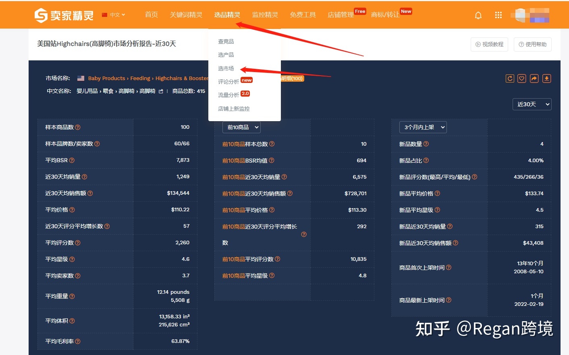Open the 免费工具 nav menu

pos(303,14)
